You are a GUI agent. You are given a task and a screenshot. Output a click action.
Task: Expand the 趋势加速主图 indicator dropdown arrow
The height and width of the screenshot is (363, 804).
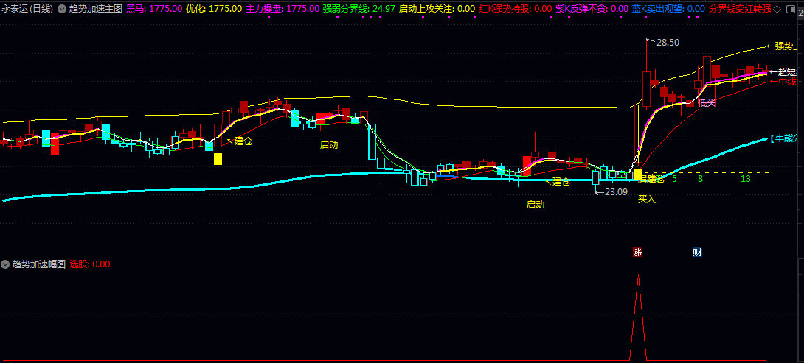[x=61, y=9]
